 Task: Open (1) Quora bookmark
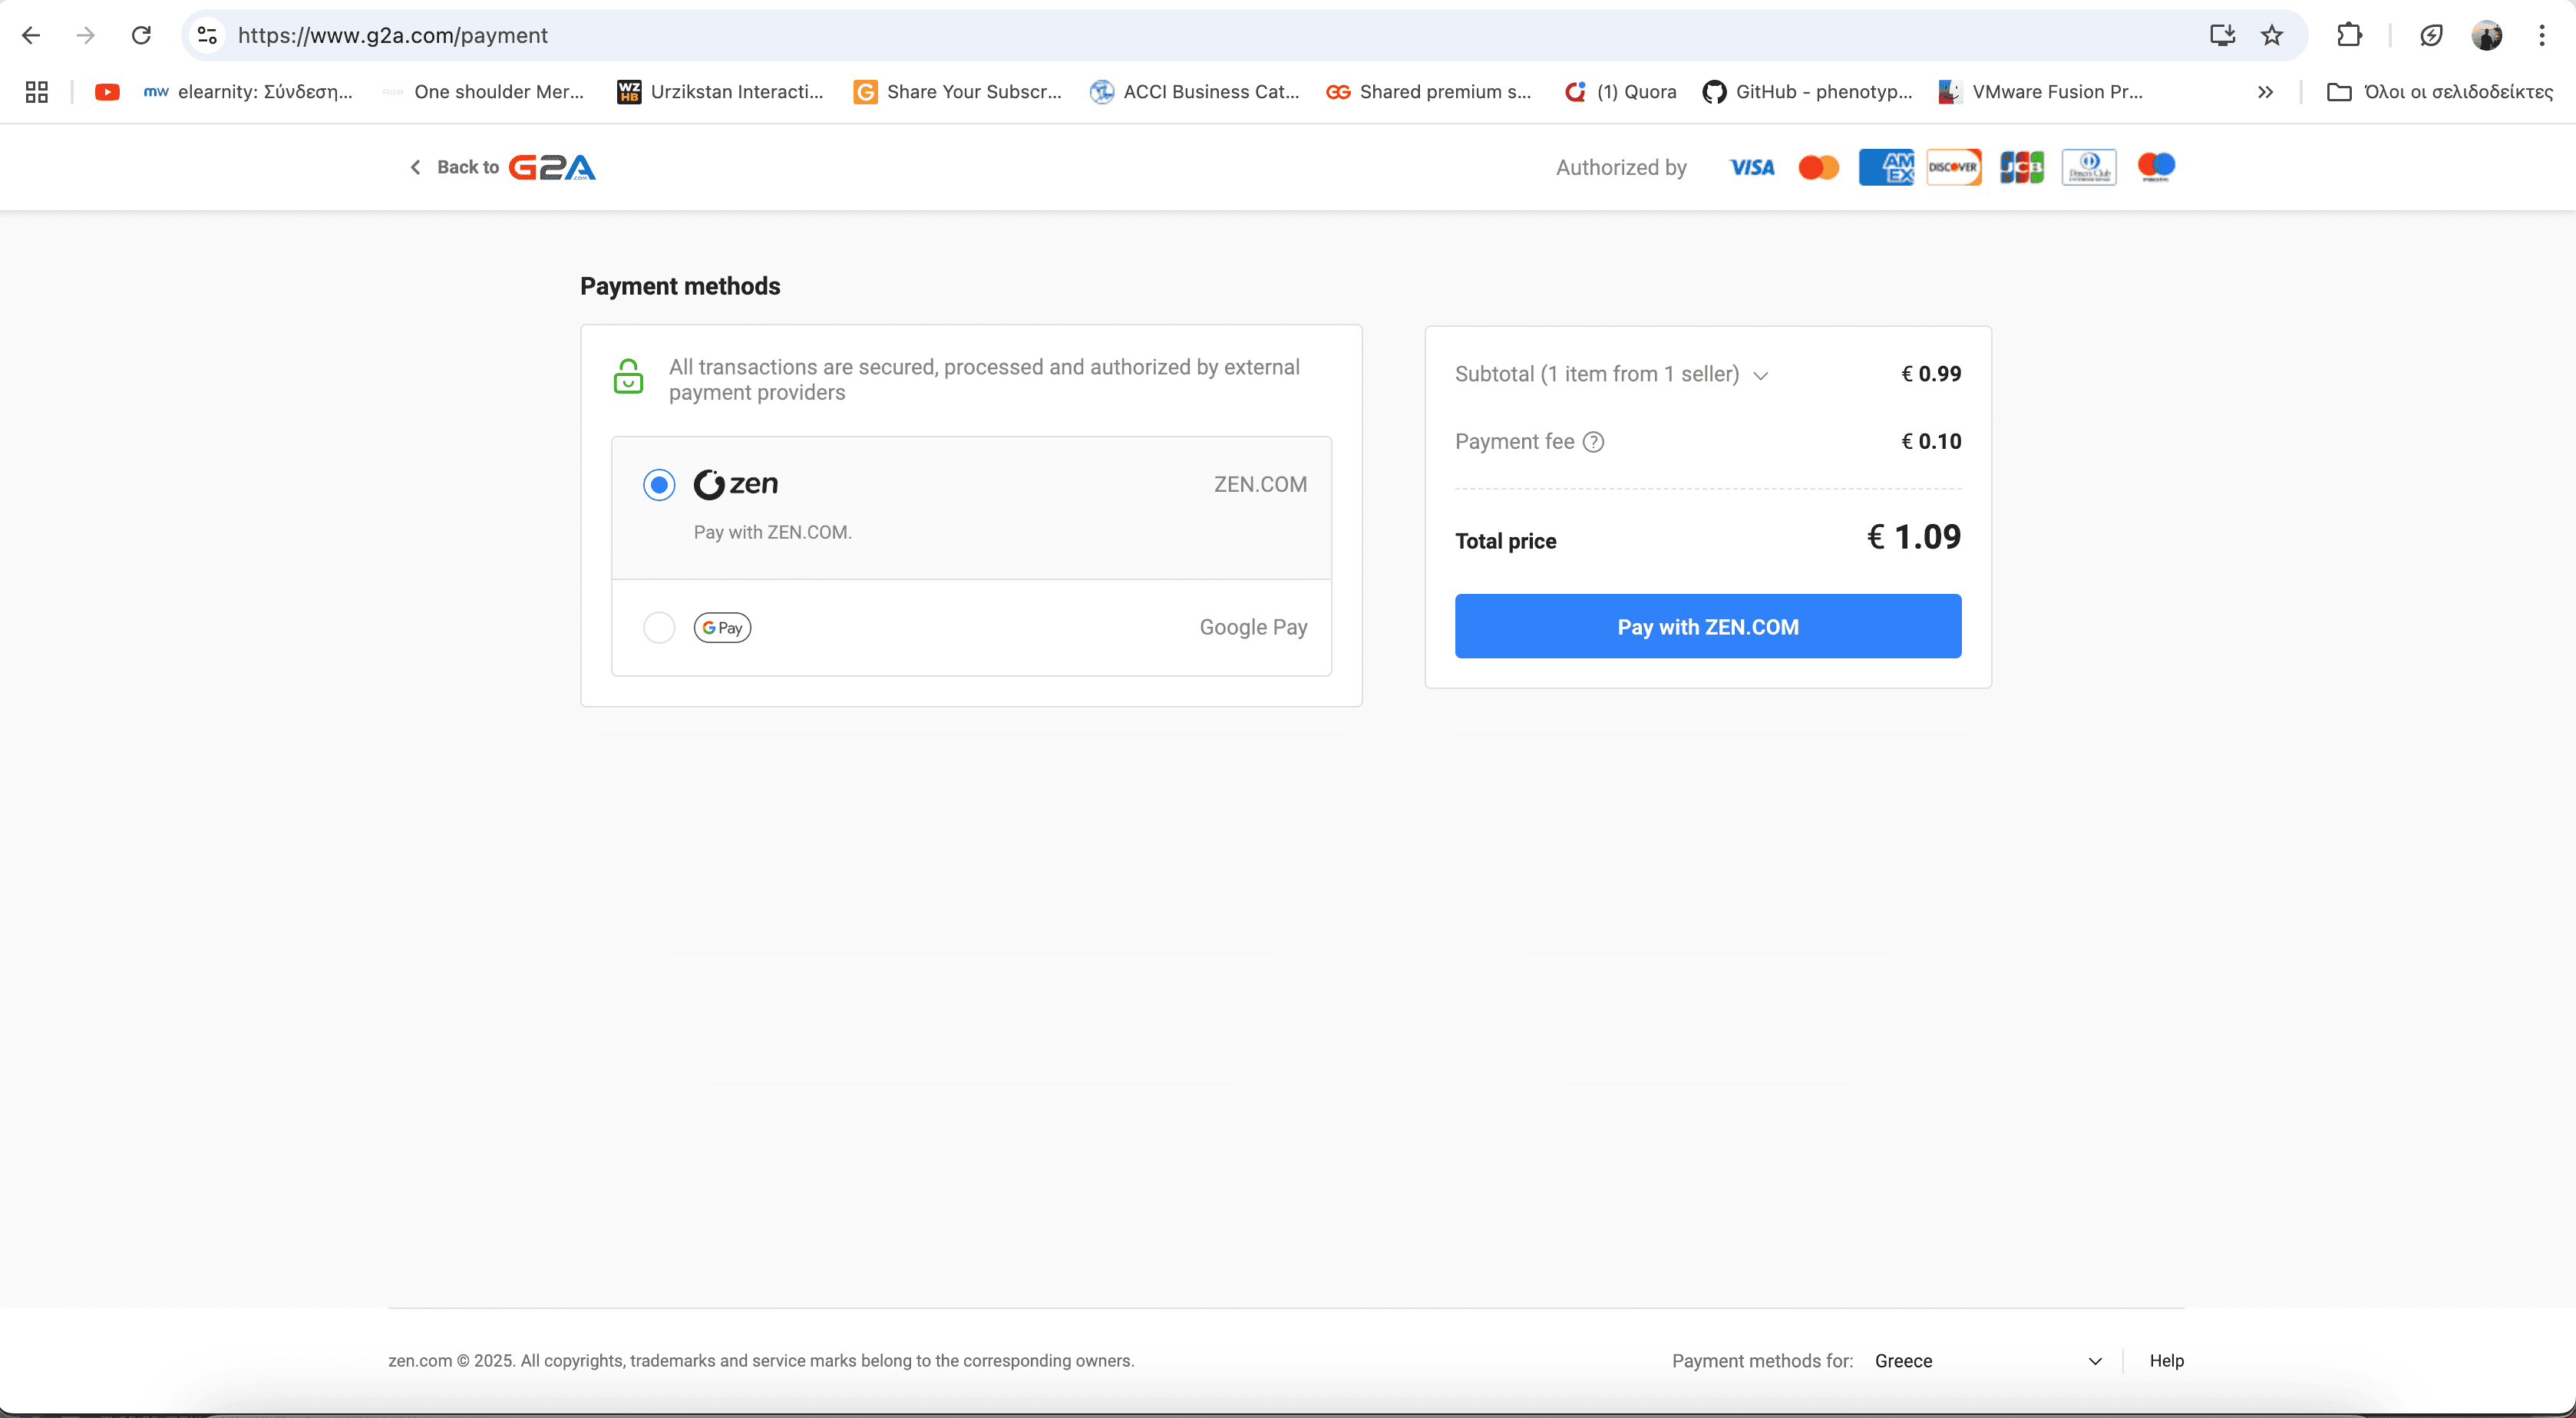click(1620, 92)
